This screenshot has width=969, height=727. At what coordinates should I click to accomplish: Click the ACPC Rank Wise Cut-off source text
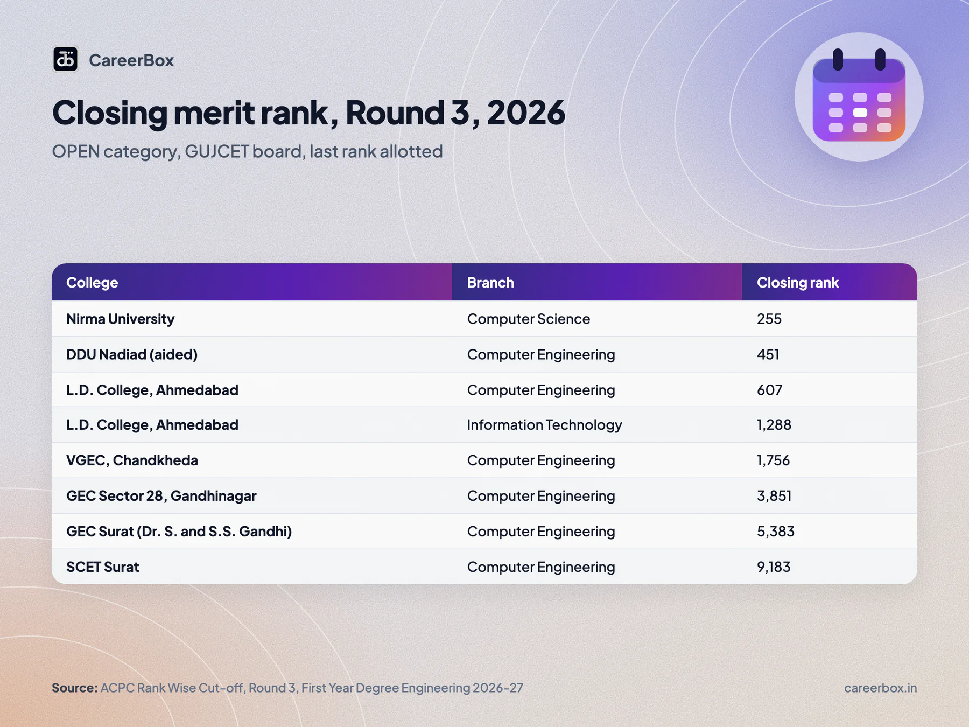[x=312, y=688]
